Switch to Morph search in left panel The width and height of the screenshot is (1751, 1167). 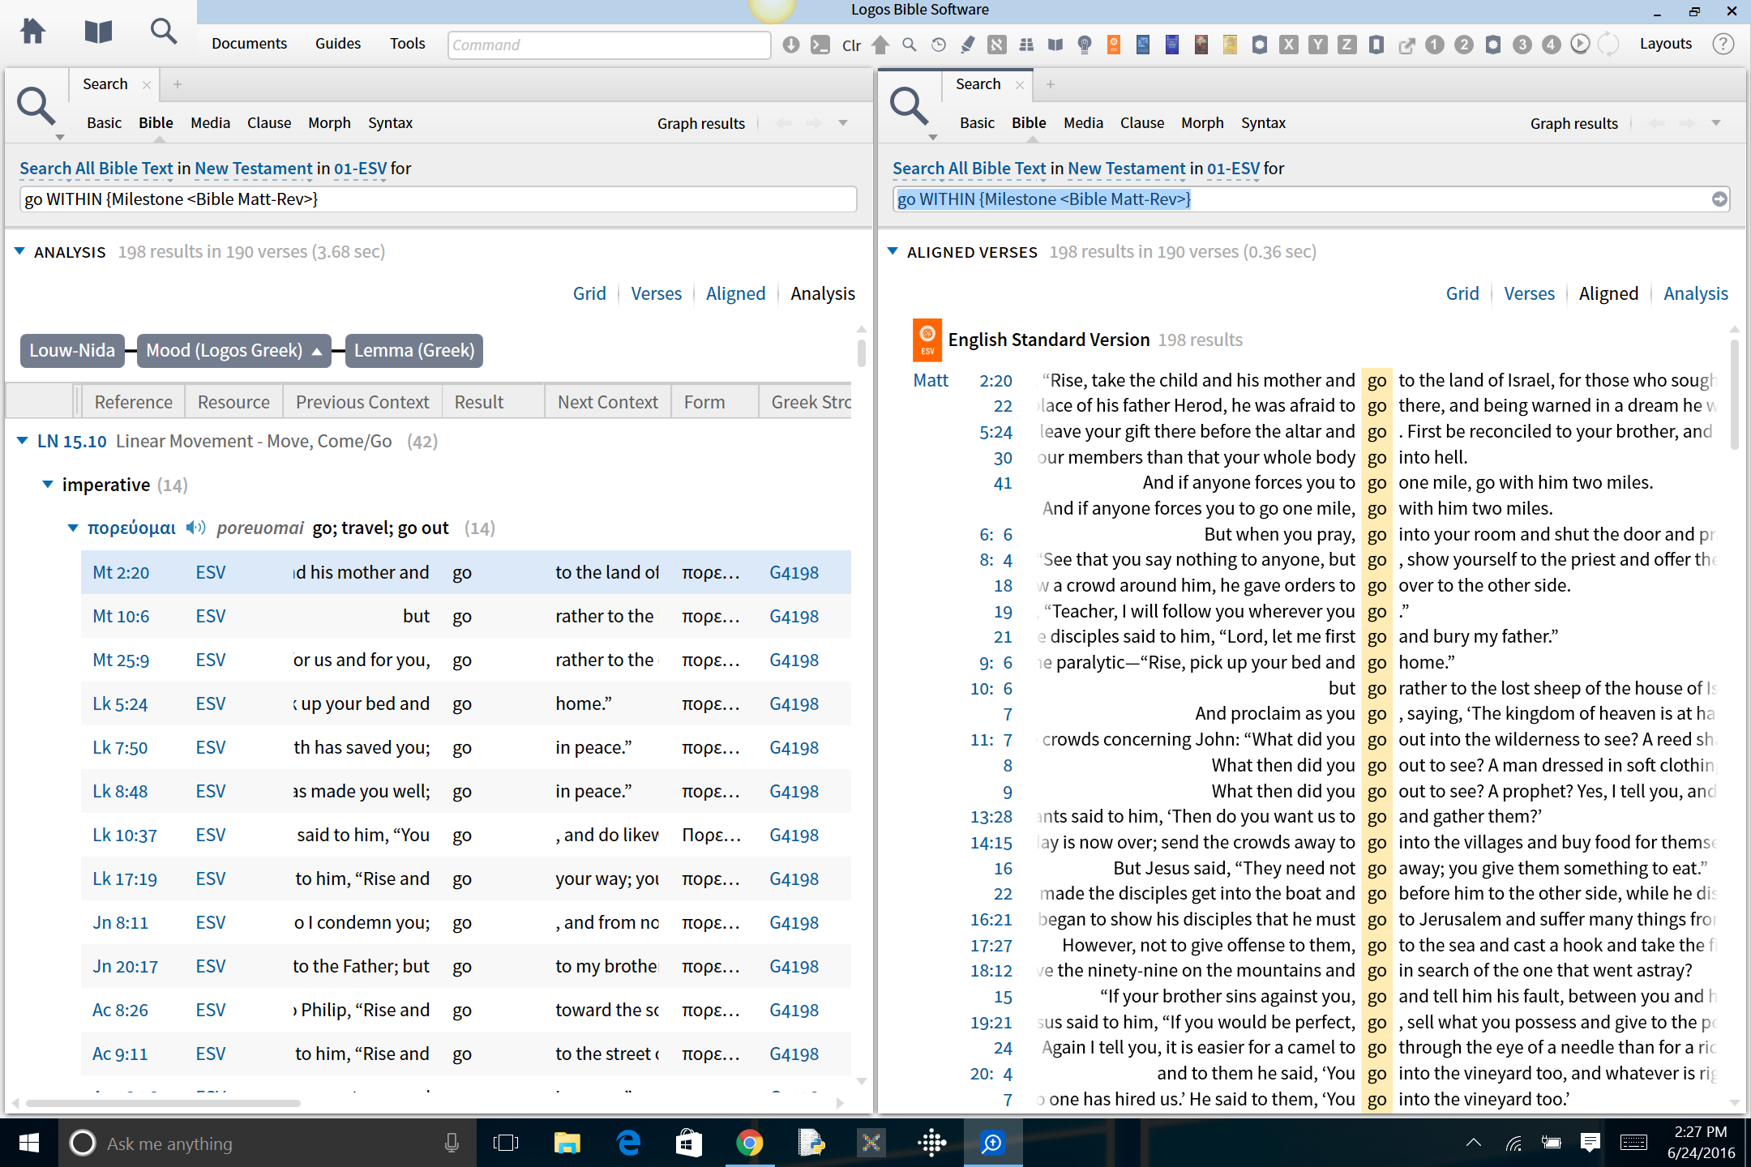point(329,123)
